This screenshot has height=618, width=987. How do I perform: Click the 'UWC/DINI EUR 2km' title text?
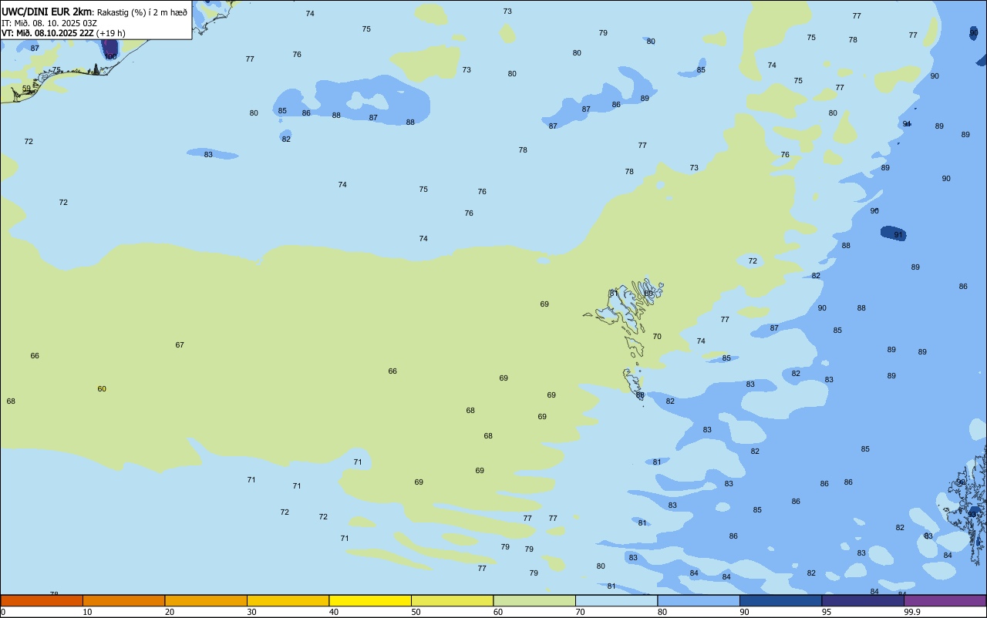[x=46, y=12]
